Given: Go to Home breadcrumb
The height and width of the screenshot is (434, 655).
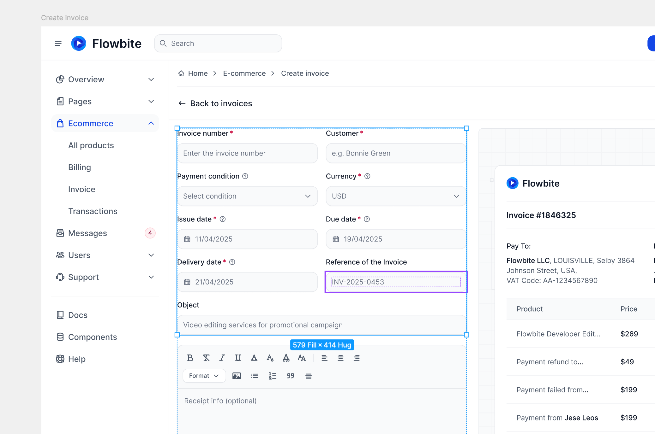Looking at the screenshot, I should click(193, 73).
